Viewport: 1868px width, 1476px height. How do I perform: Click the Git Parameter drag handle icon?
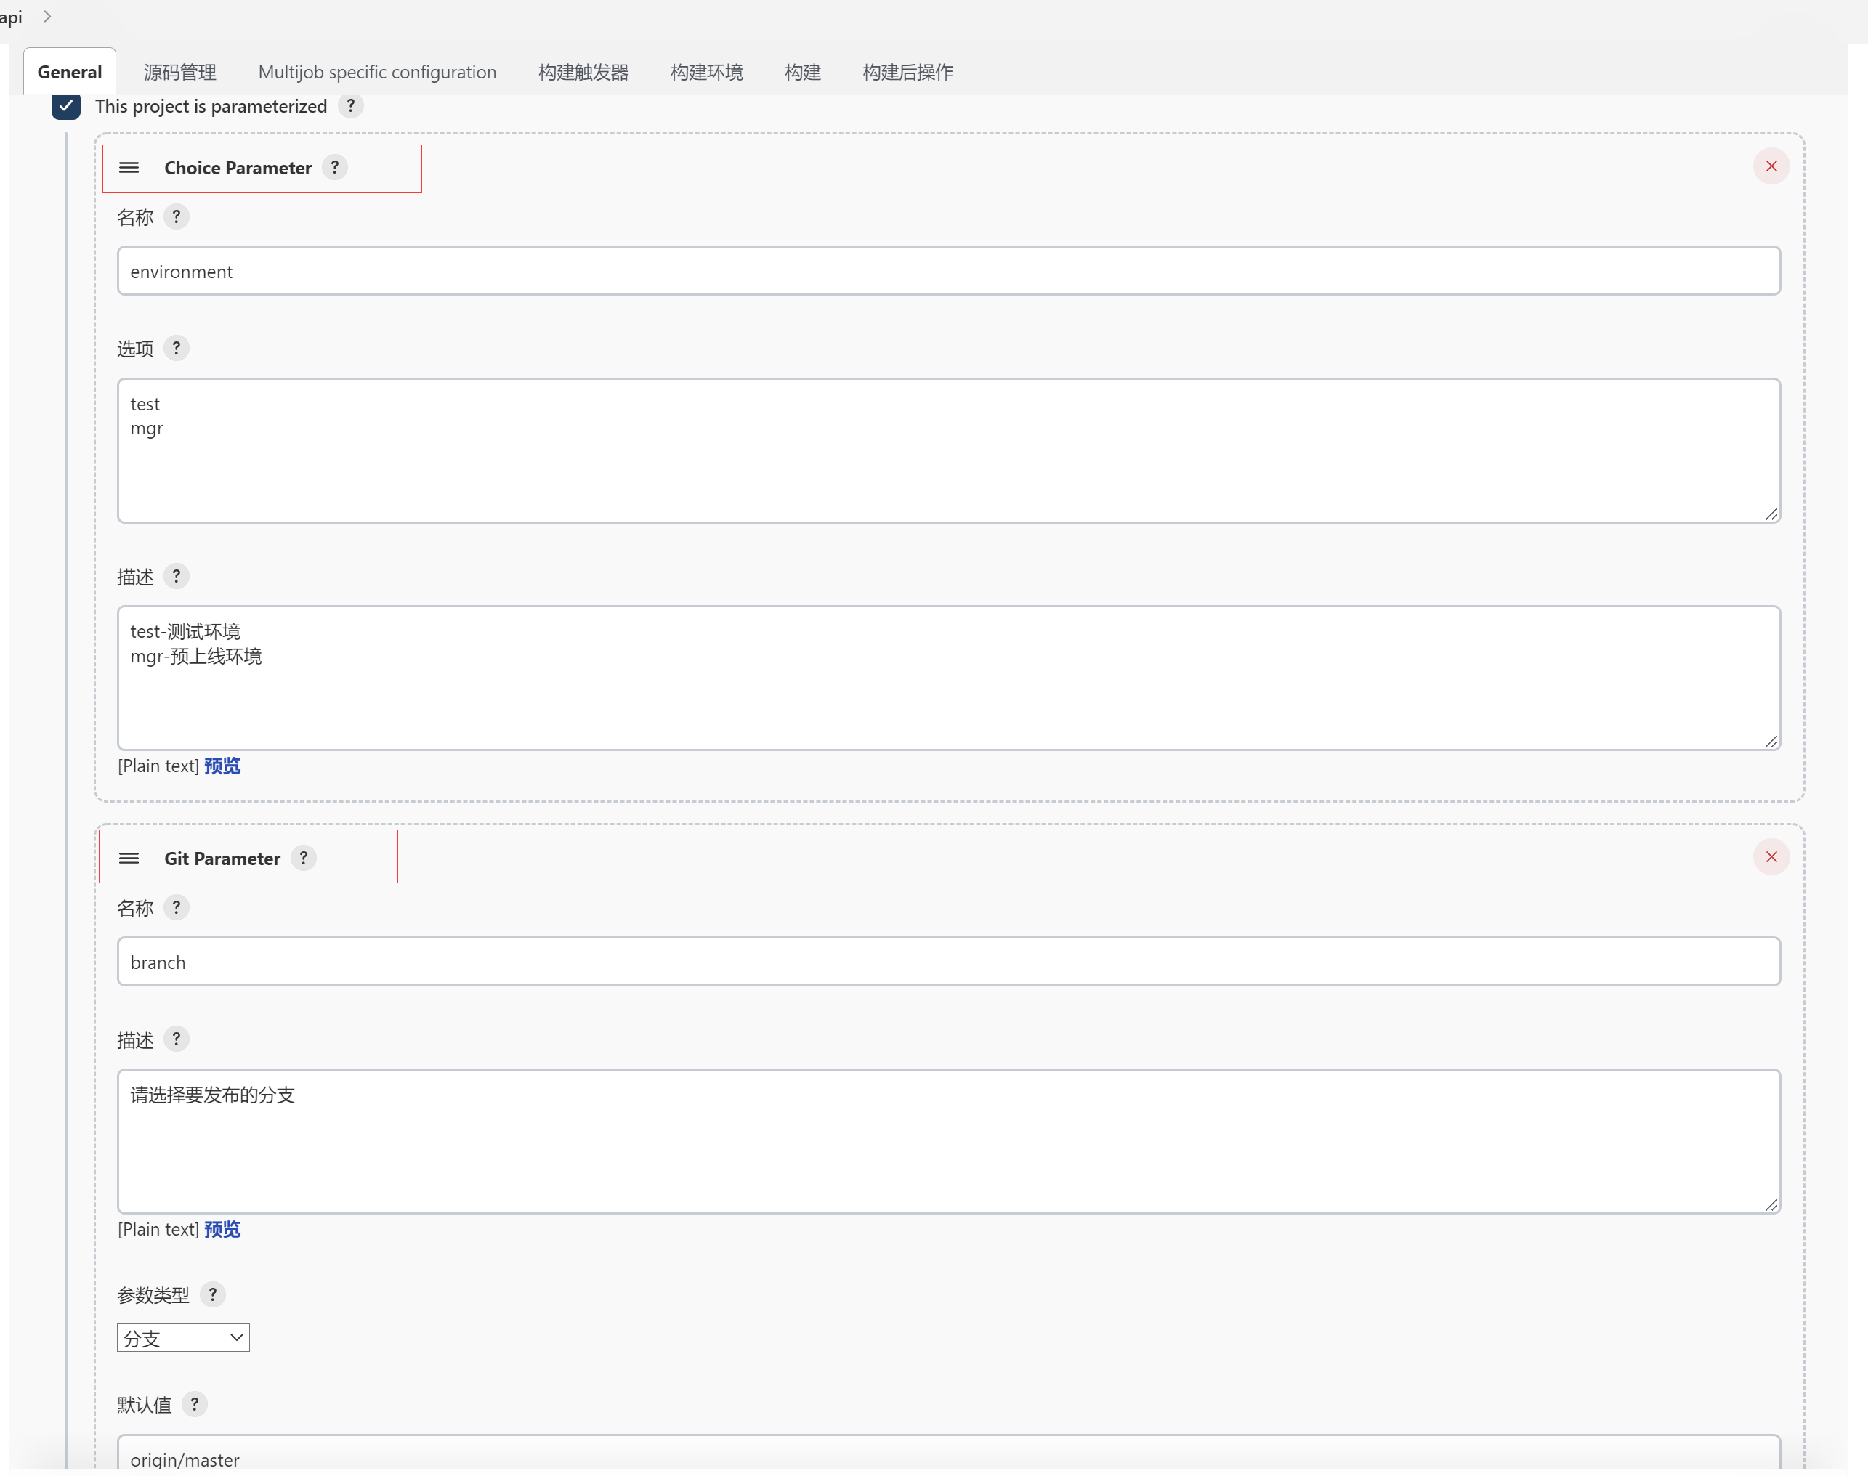click(129, 858)
